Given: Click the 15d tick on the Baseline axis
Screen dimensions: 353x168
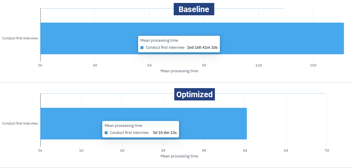Looking at the screenshot, I should coord(313,65).
